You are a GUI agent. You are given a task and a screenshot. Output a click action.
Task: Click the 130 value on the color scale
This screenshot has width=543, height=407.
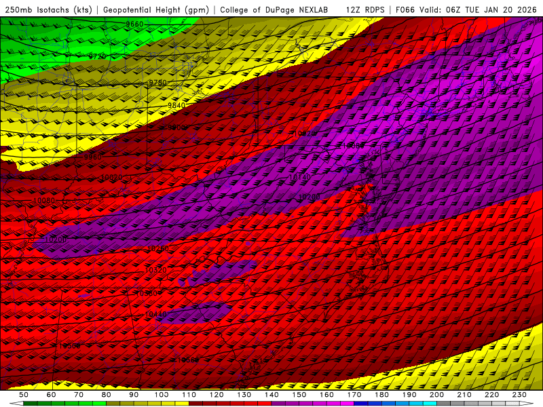pyautogui.click(x=244, y=395)
